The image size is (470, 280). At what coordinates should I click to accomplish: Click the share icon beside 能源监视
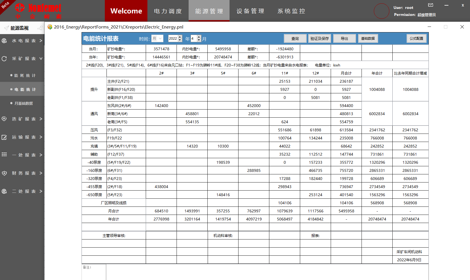click(40, 28)
